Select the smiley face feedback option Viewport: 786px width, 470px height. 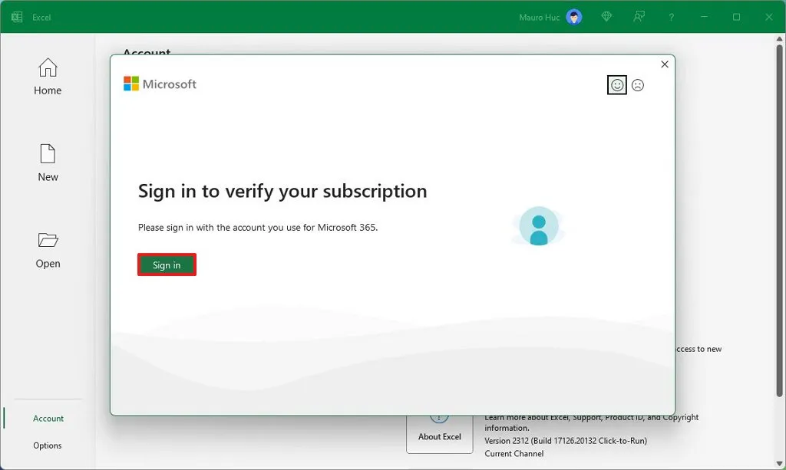point(616,85)
